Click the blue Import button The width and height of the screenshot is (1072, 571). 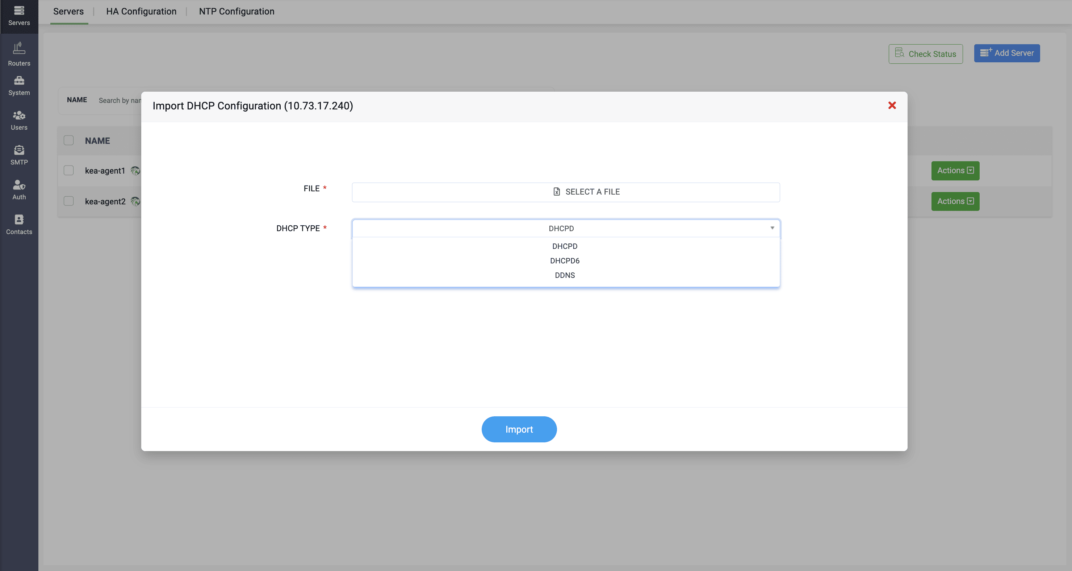[519, 429]
